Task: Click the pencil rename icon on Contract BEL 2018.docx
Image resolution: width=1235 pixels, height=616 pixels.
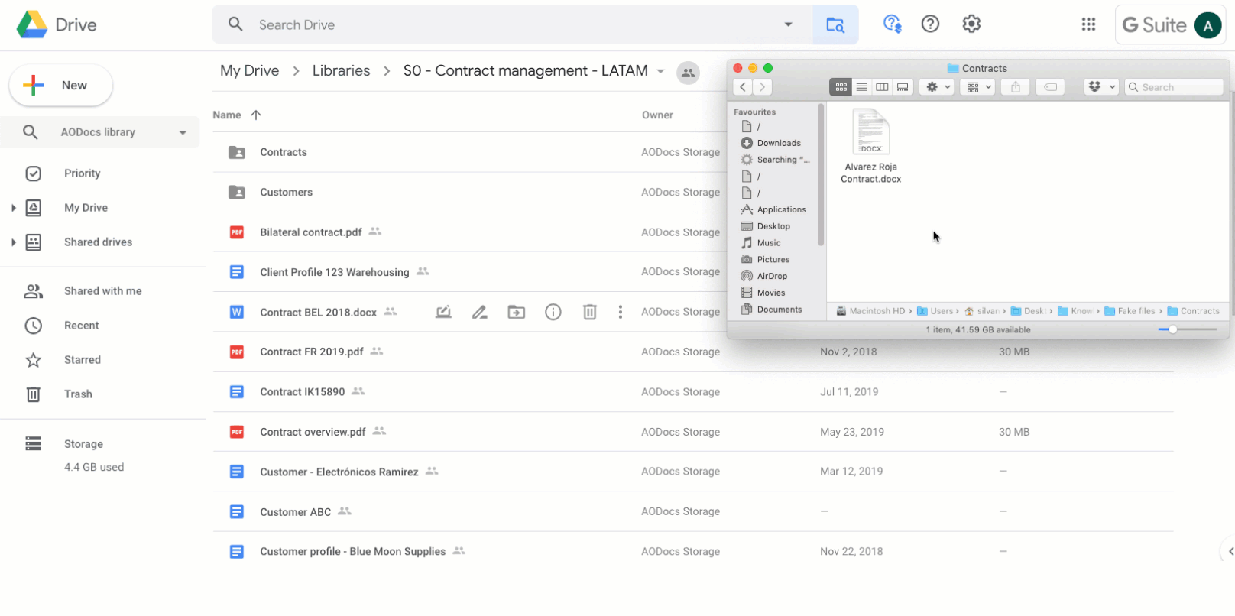Action: 480,312
